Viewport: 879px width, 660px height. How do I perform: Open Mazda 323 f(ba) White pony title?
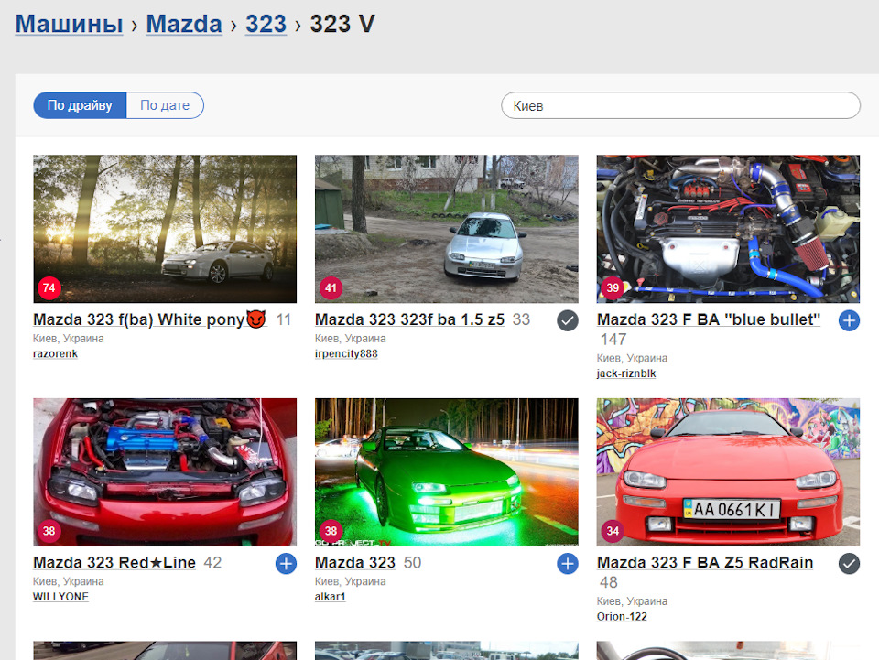click(x=149, y=319)
